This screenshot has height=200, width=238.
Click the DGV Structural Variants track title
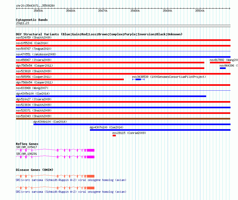99,34
